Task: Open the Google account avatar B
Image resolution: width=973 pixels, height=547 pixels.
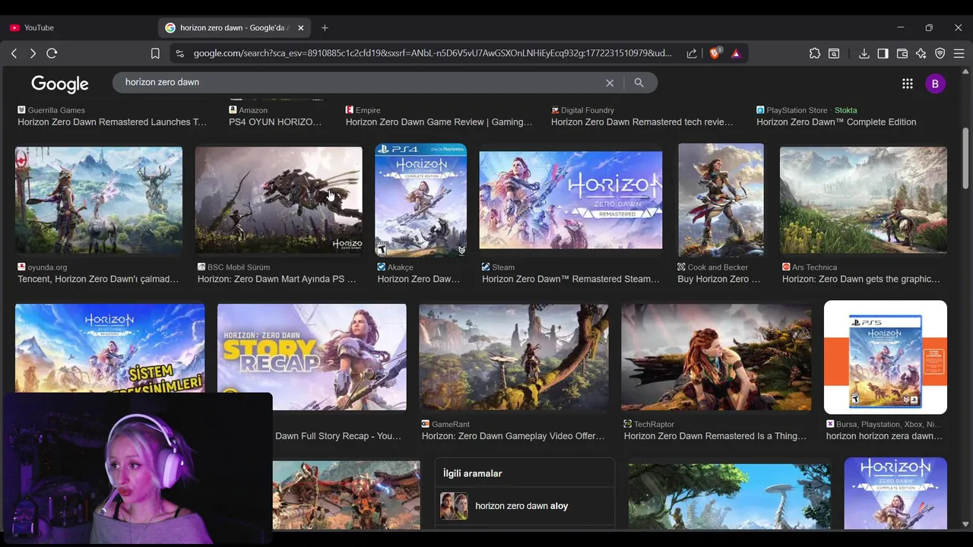Action: tap(935, 84)
